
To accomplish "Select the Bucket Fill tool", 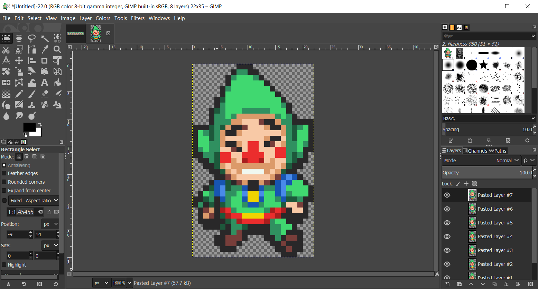I will [57, 83].
